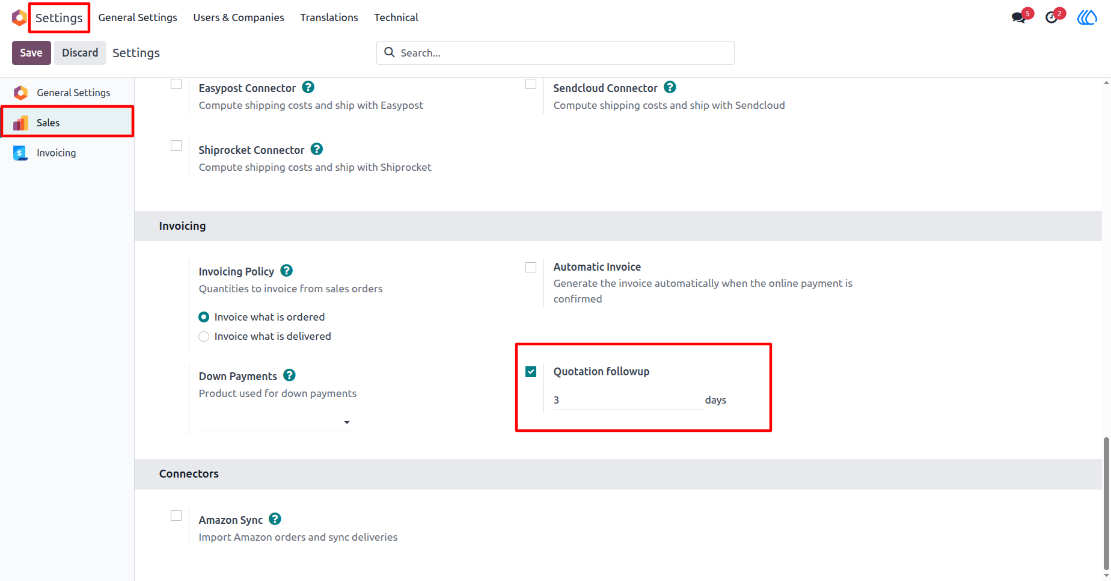This screenshot has height=581, width=1111.
Task: Open help for Shiprocket Connector
Action: 317,149
